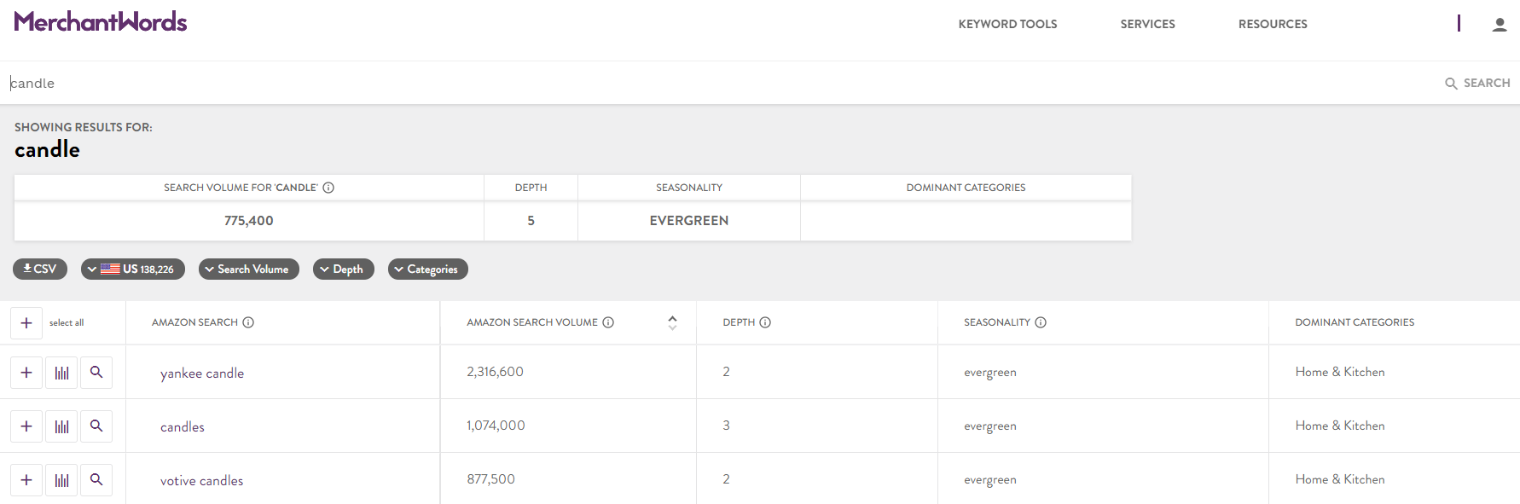
Task: Expand the Depth filter dropdown
Action: [344, 269]
